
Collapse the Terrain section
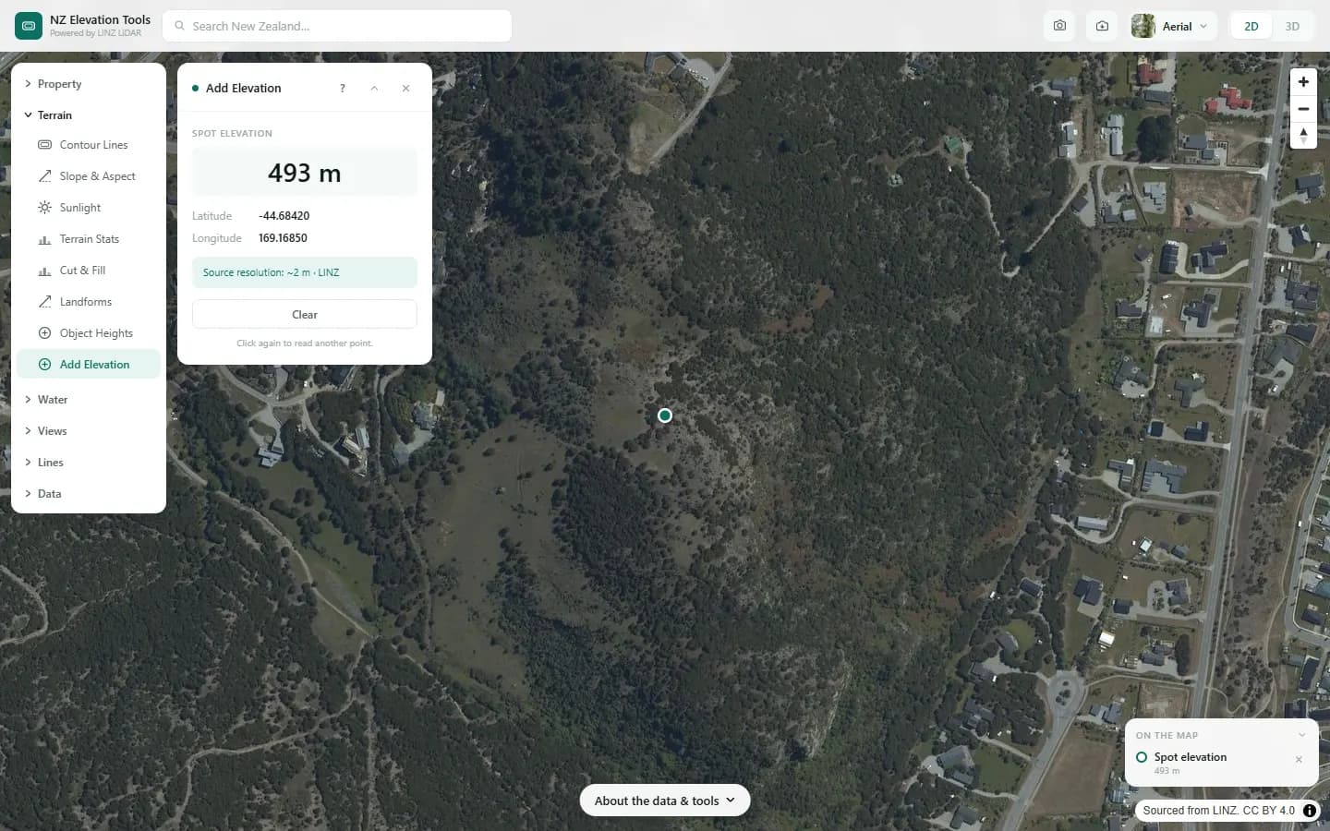89,115
